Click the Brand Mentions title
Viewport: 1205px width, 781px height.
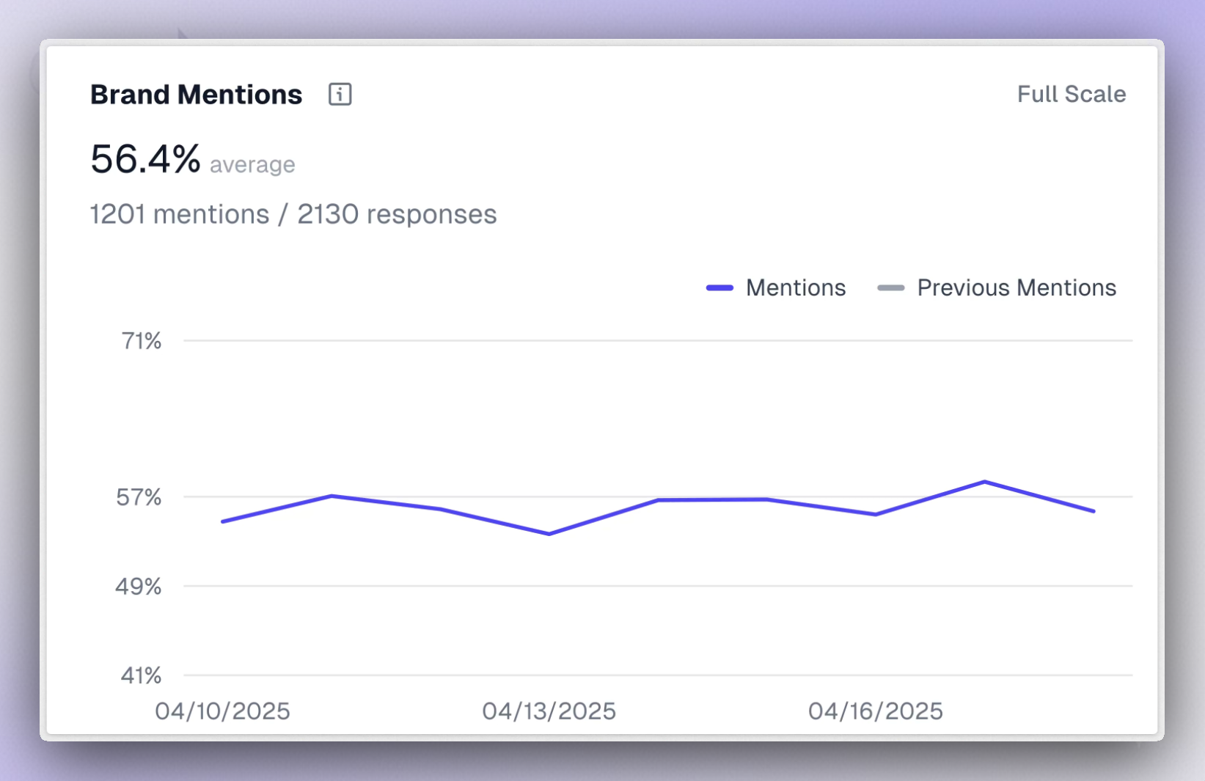tap(195, 94)
